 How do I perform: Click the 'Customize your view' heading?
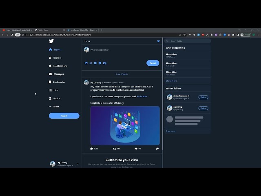coord(122,160)
